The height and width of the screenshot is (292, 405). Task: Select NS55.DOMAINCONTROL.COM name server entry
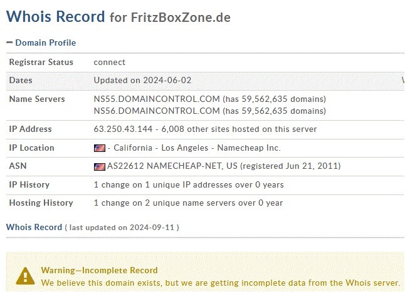click(157, 99)
